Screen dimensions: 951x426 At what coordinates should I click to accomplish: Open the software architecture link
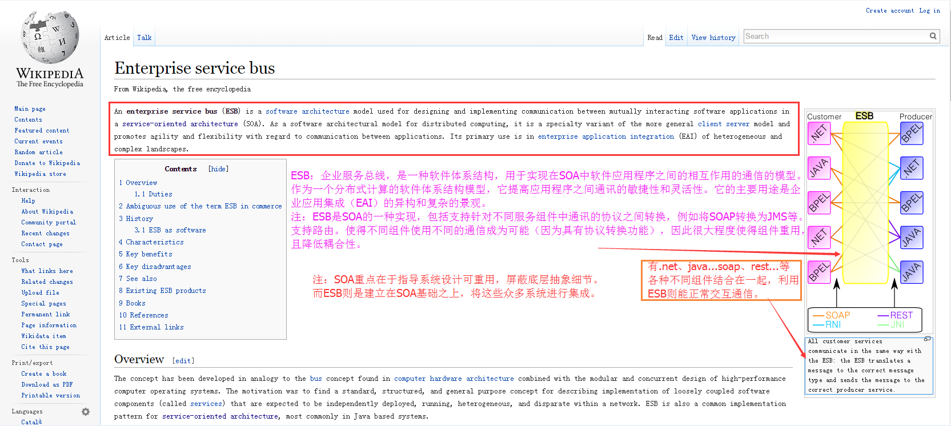pyautogui.click(x=307, y=111)
